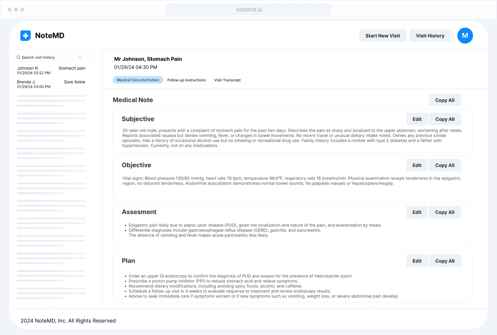Copy All in the Assesment section

click(x=444, y=212)
